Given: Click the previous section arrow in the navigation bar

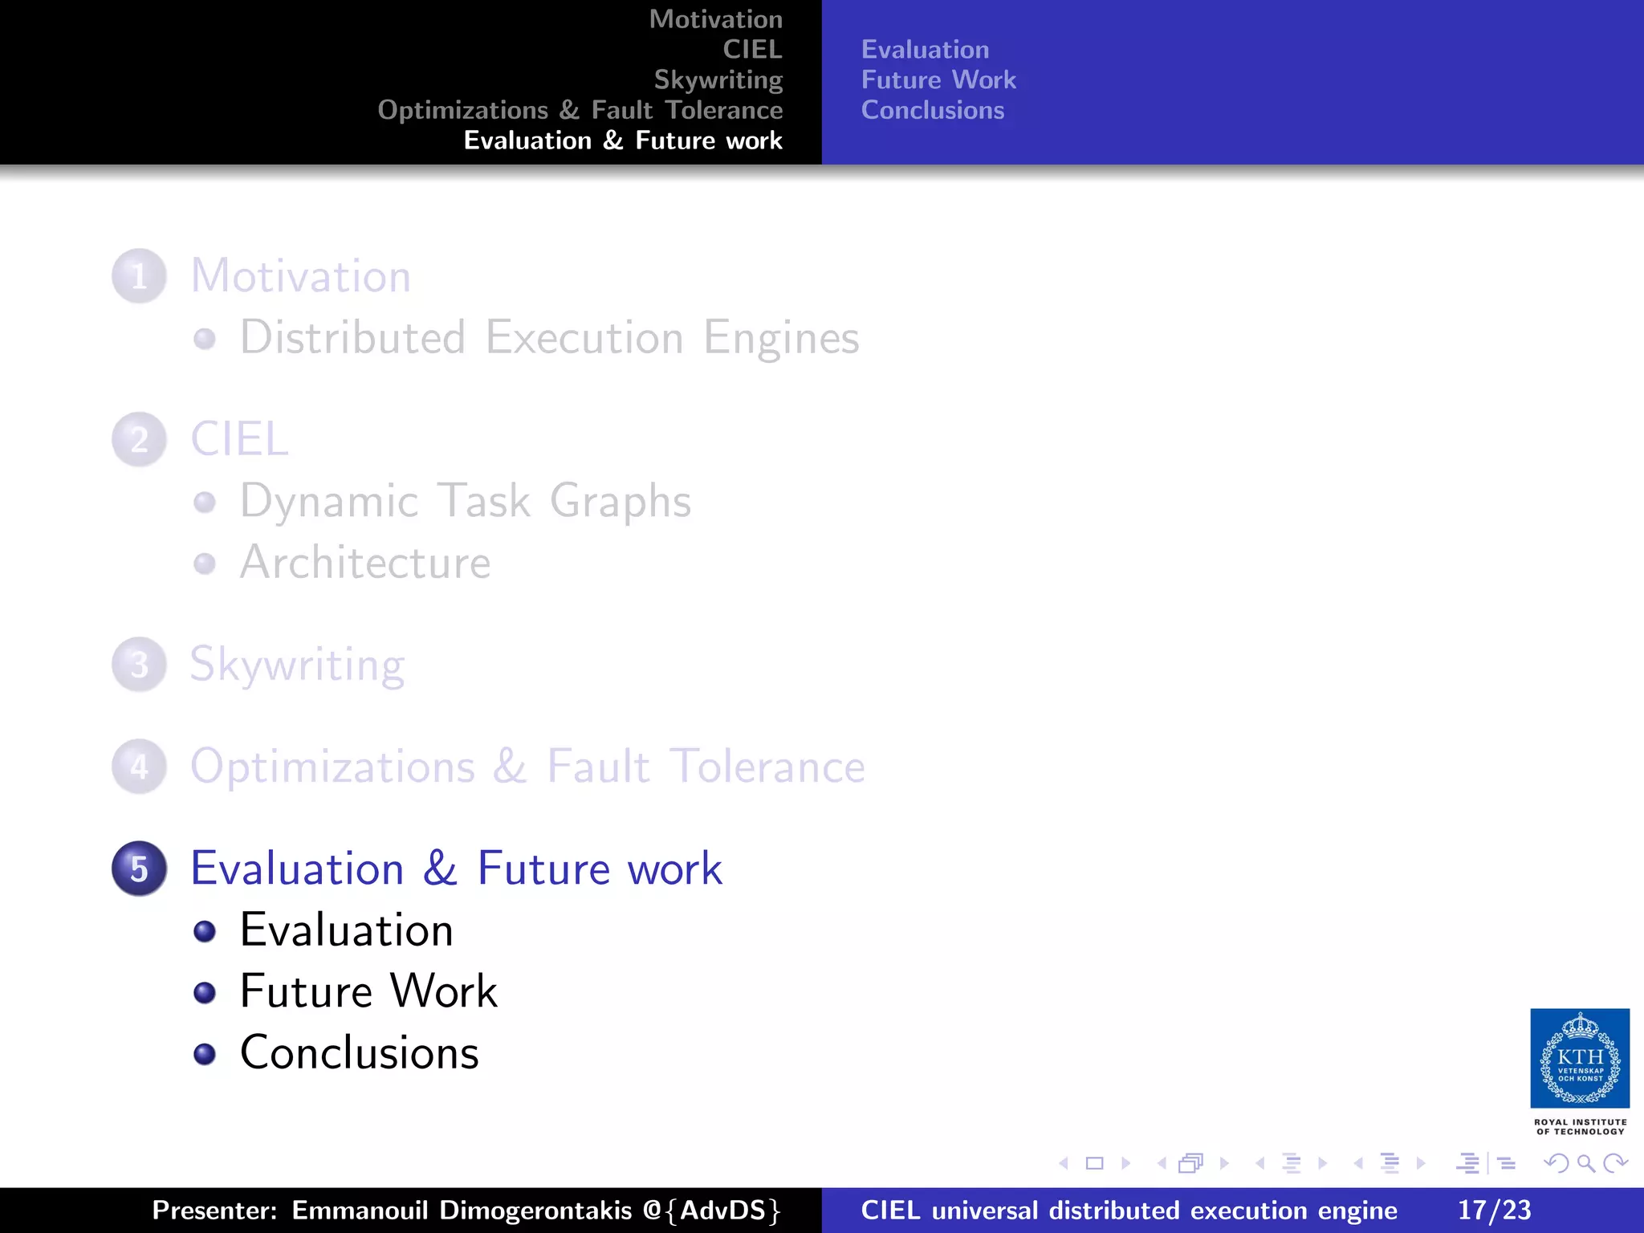Looking at the screenshot, I should (x=1358, y=1163).
